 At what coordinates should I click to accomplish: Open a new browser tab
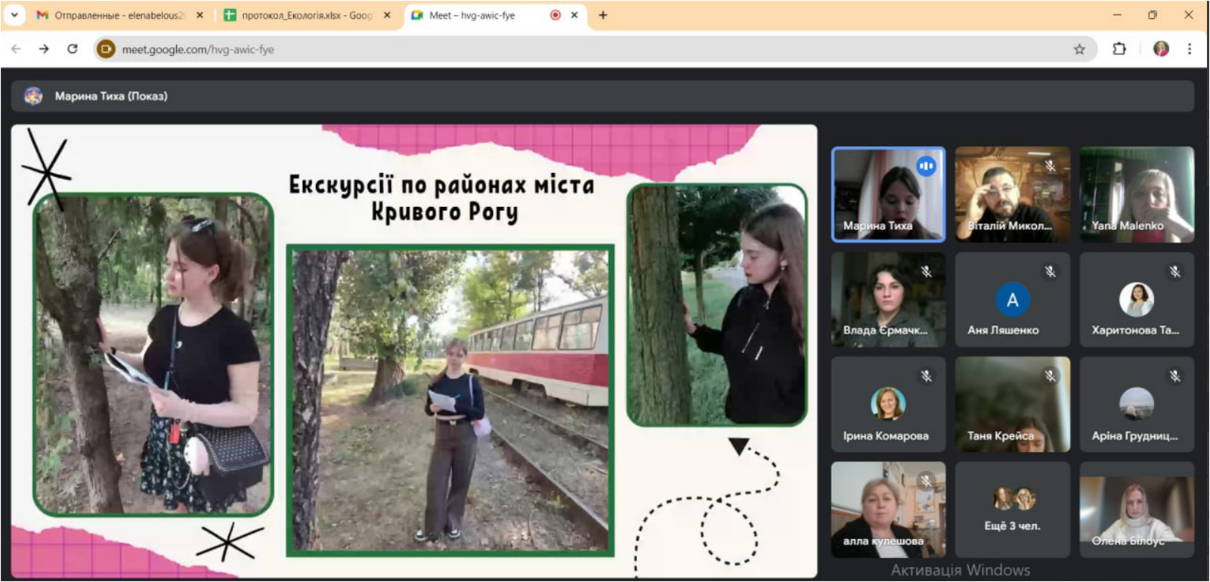click(603, 15)
